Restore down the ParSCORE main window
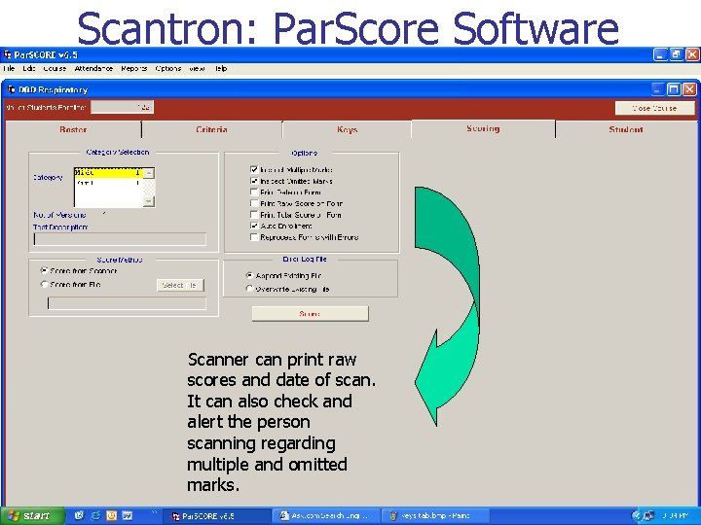The height and width of the screenshot is (525, 701). coord(676,54)
